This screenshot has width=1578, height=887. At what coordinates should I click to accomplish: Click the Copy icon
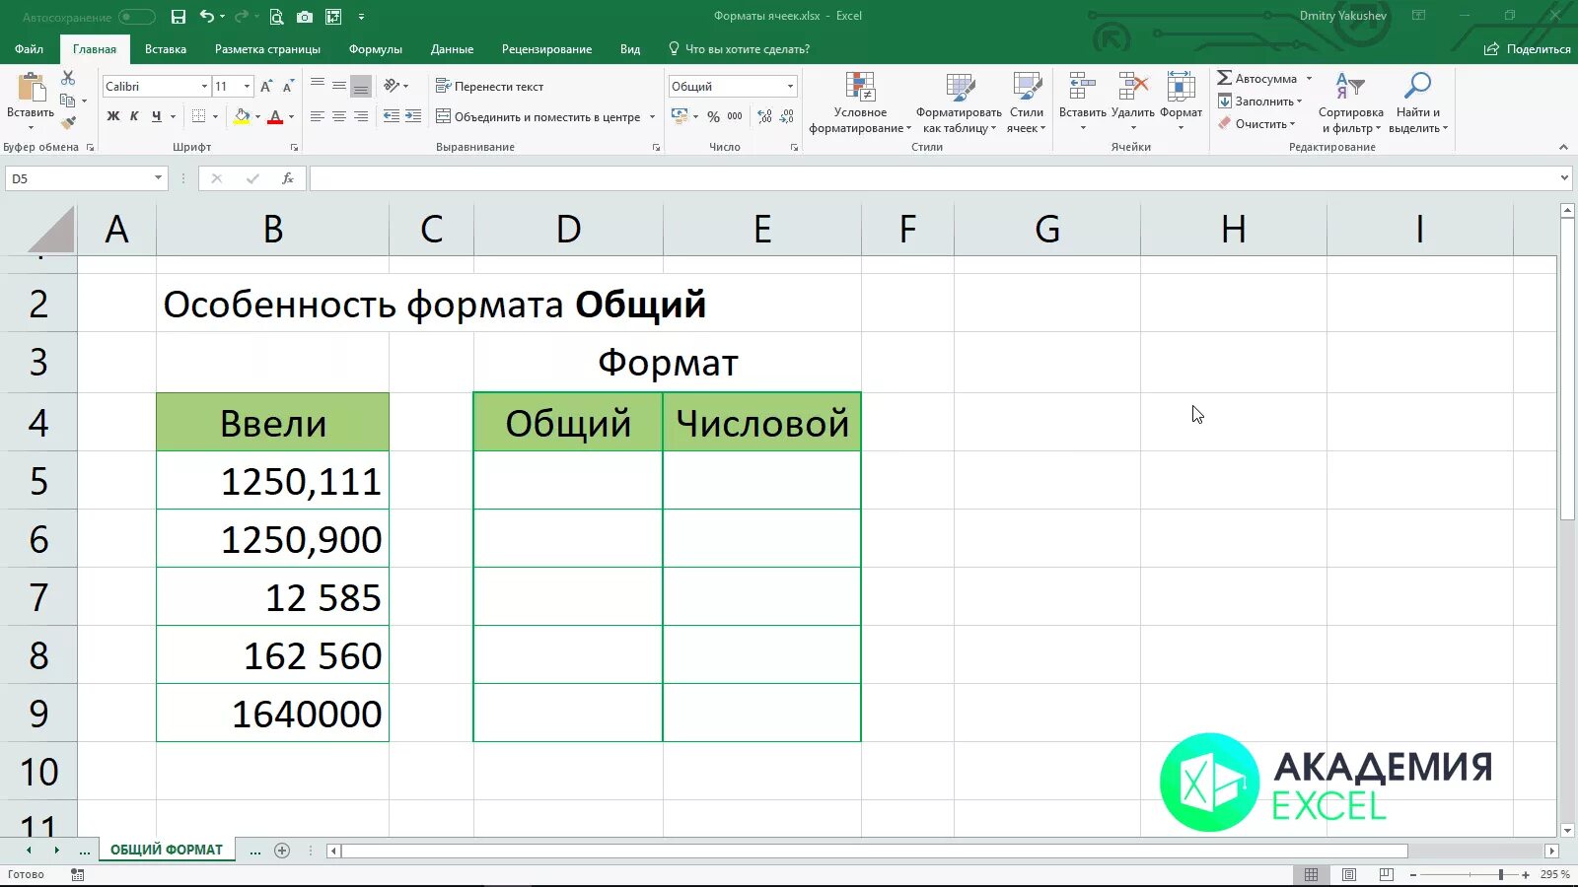pyautogui.click(x=68, y=101)
